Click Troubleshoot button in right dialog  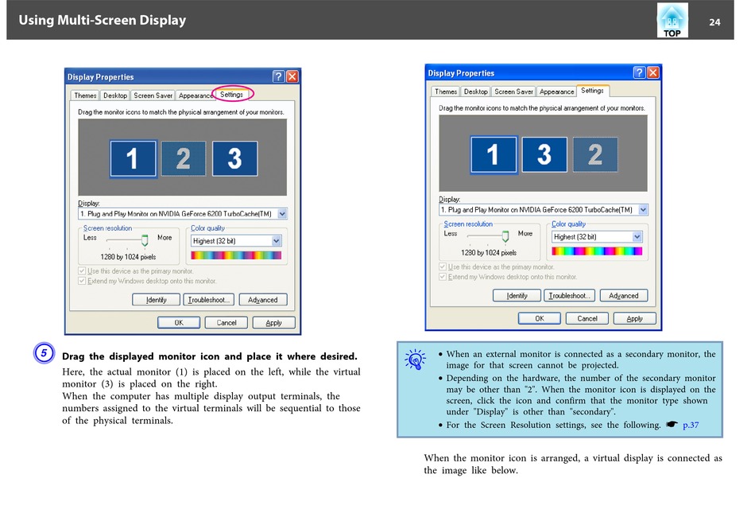[569, 296]
